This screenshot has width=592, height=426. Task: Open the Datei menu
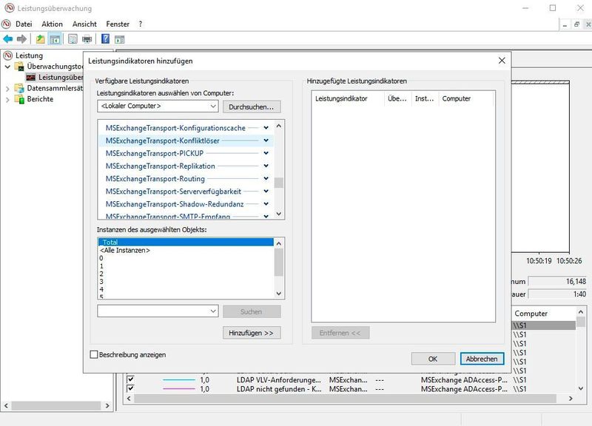coord(24,24)
